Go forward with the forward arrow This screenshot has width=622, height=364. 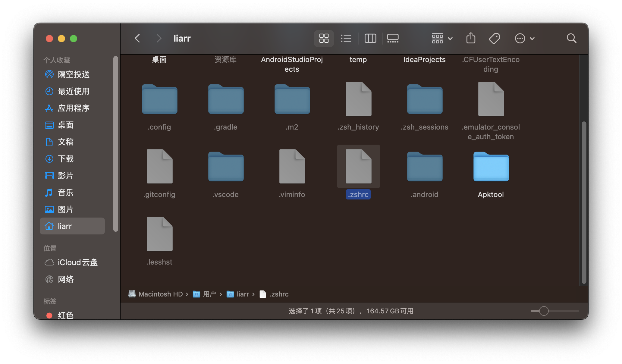click(159, 38)
